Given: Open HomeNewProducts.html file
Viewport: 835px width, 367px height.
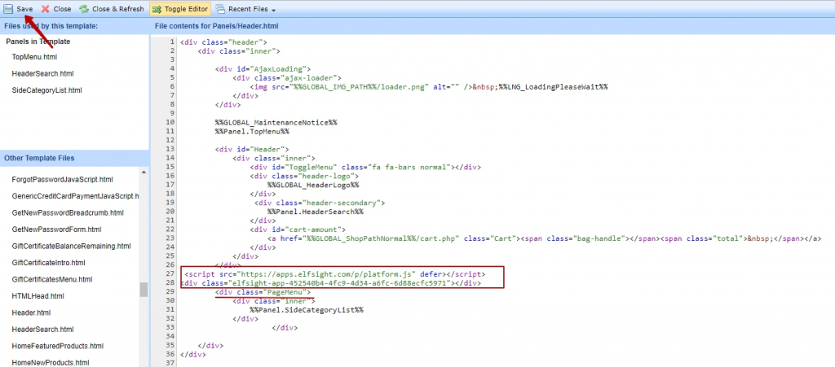Looking at the screenshot, I should (x=50, y=363).
